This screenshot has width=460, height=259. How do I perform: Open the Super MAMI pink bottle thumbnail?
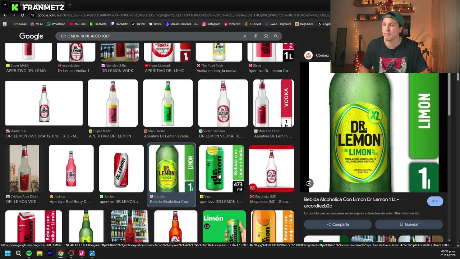[x=113, y=103]
